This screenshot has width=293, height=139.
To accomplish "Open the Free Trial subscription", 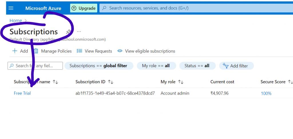I will (22, 93).
